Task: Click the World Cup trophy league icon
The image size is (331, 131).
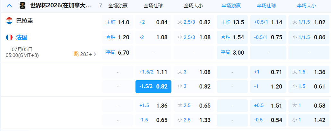Action: (22, 6)
